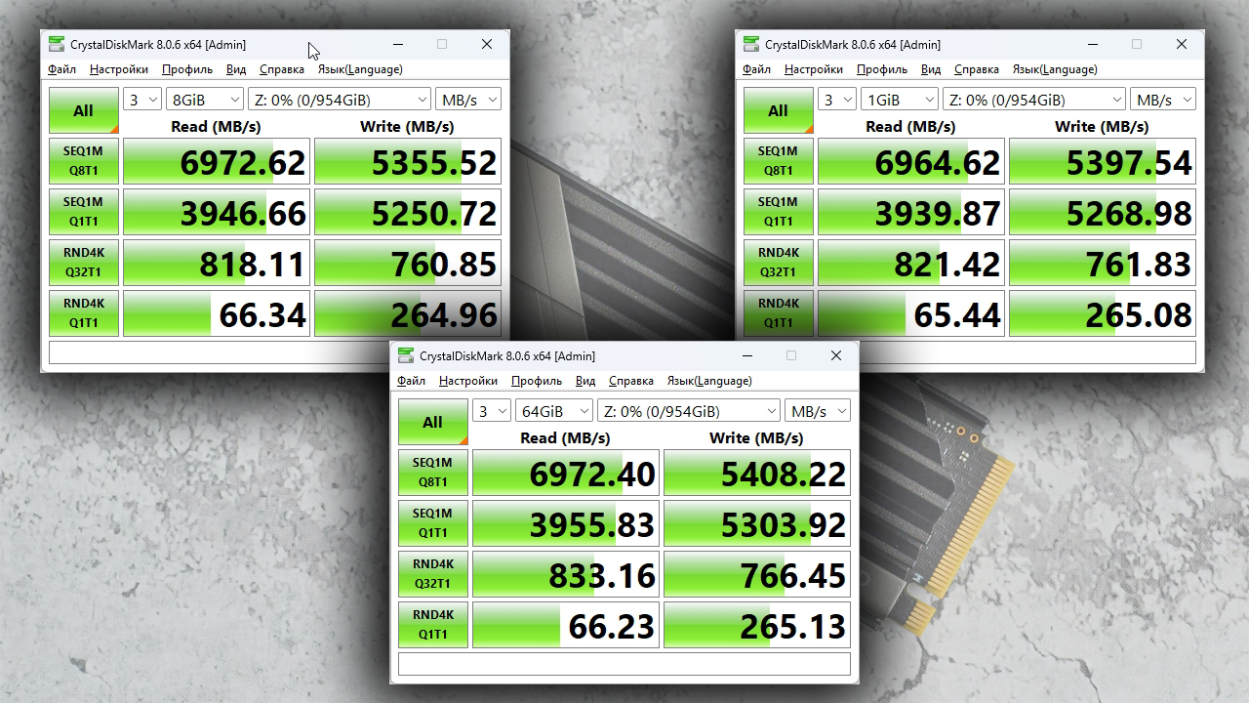Screen dimensions: 1249x703
Task: Open test count dropdown in 1GiB window
Action: [x=837, y=100]
